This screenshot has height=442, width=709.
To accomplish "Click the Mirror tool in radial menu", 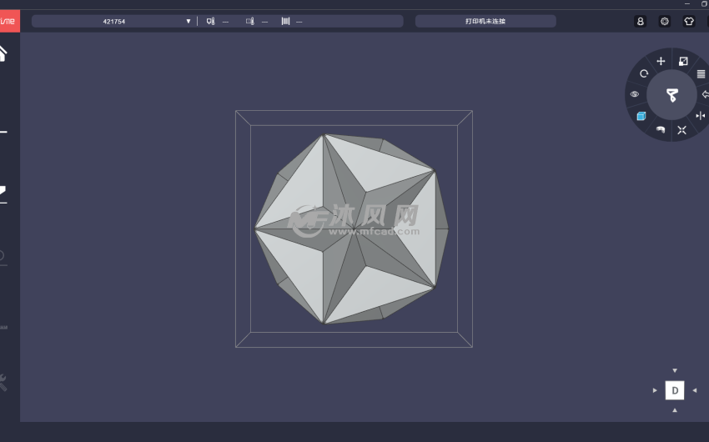I will pos(701,115).
